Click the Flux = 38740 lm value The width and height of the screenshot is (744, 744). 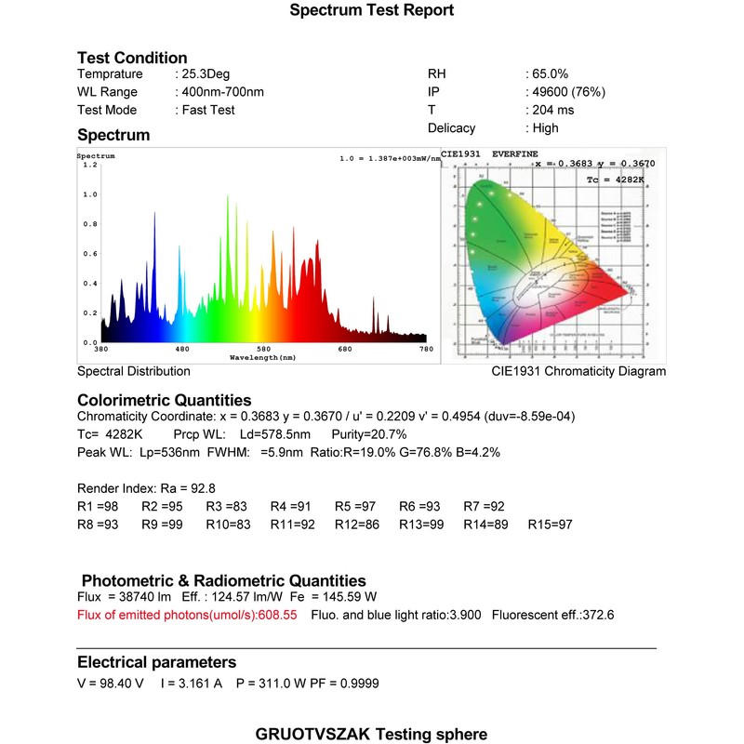click(x=124, y=597)
